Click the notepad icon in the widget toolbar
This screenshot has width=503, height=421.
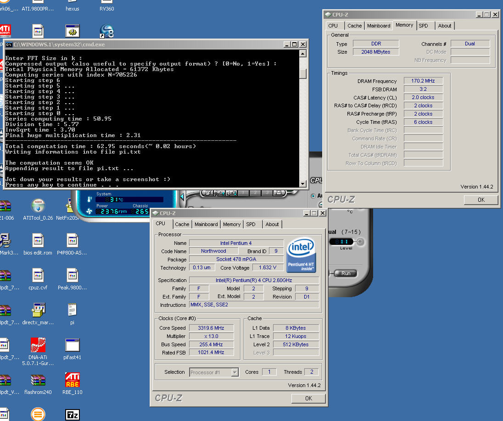208,193
